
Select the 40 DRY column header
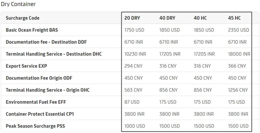(167, 18)
